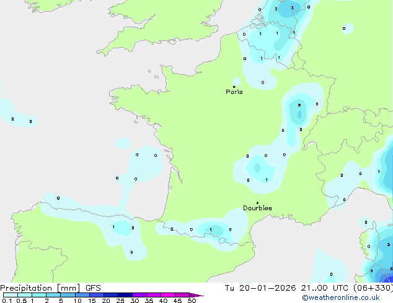The image size is (393, 303).
Task: Click the forecast date 'Tu 20-01-2026 21..00 UTC'
Action: (x=288, y=288)
